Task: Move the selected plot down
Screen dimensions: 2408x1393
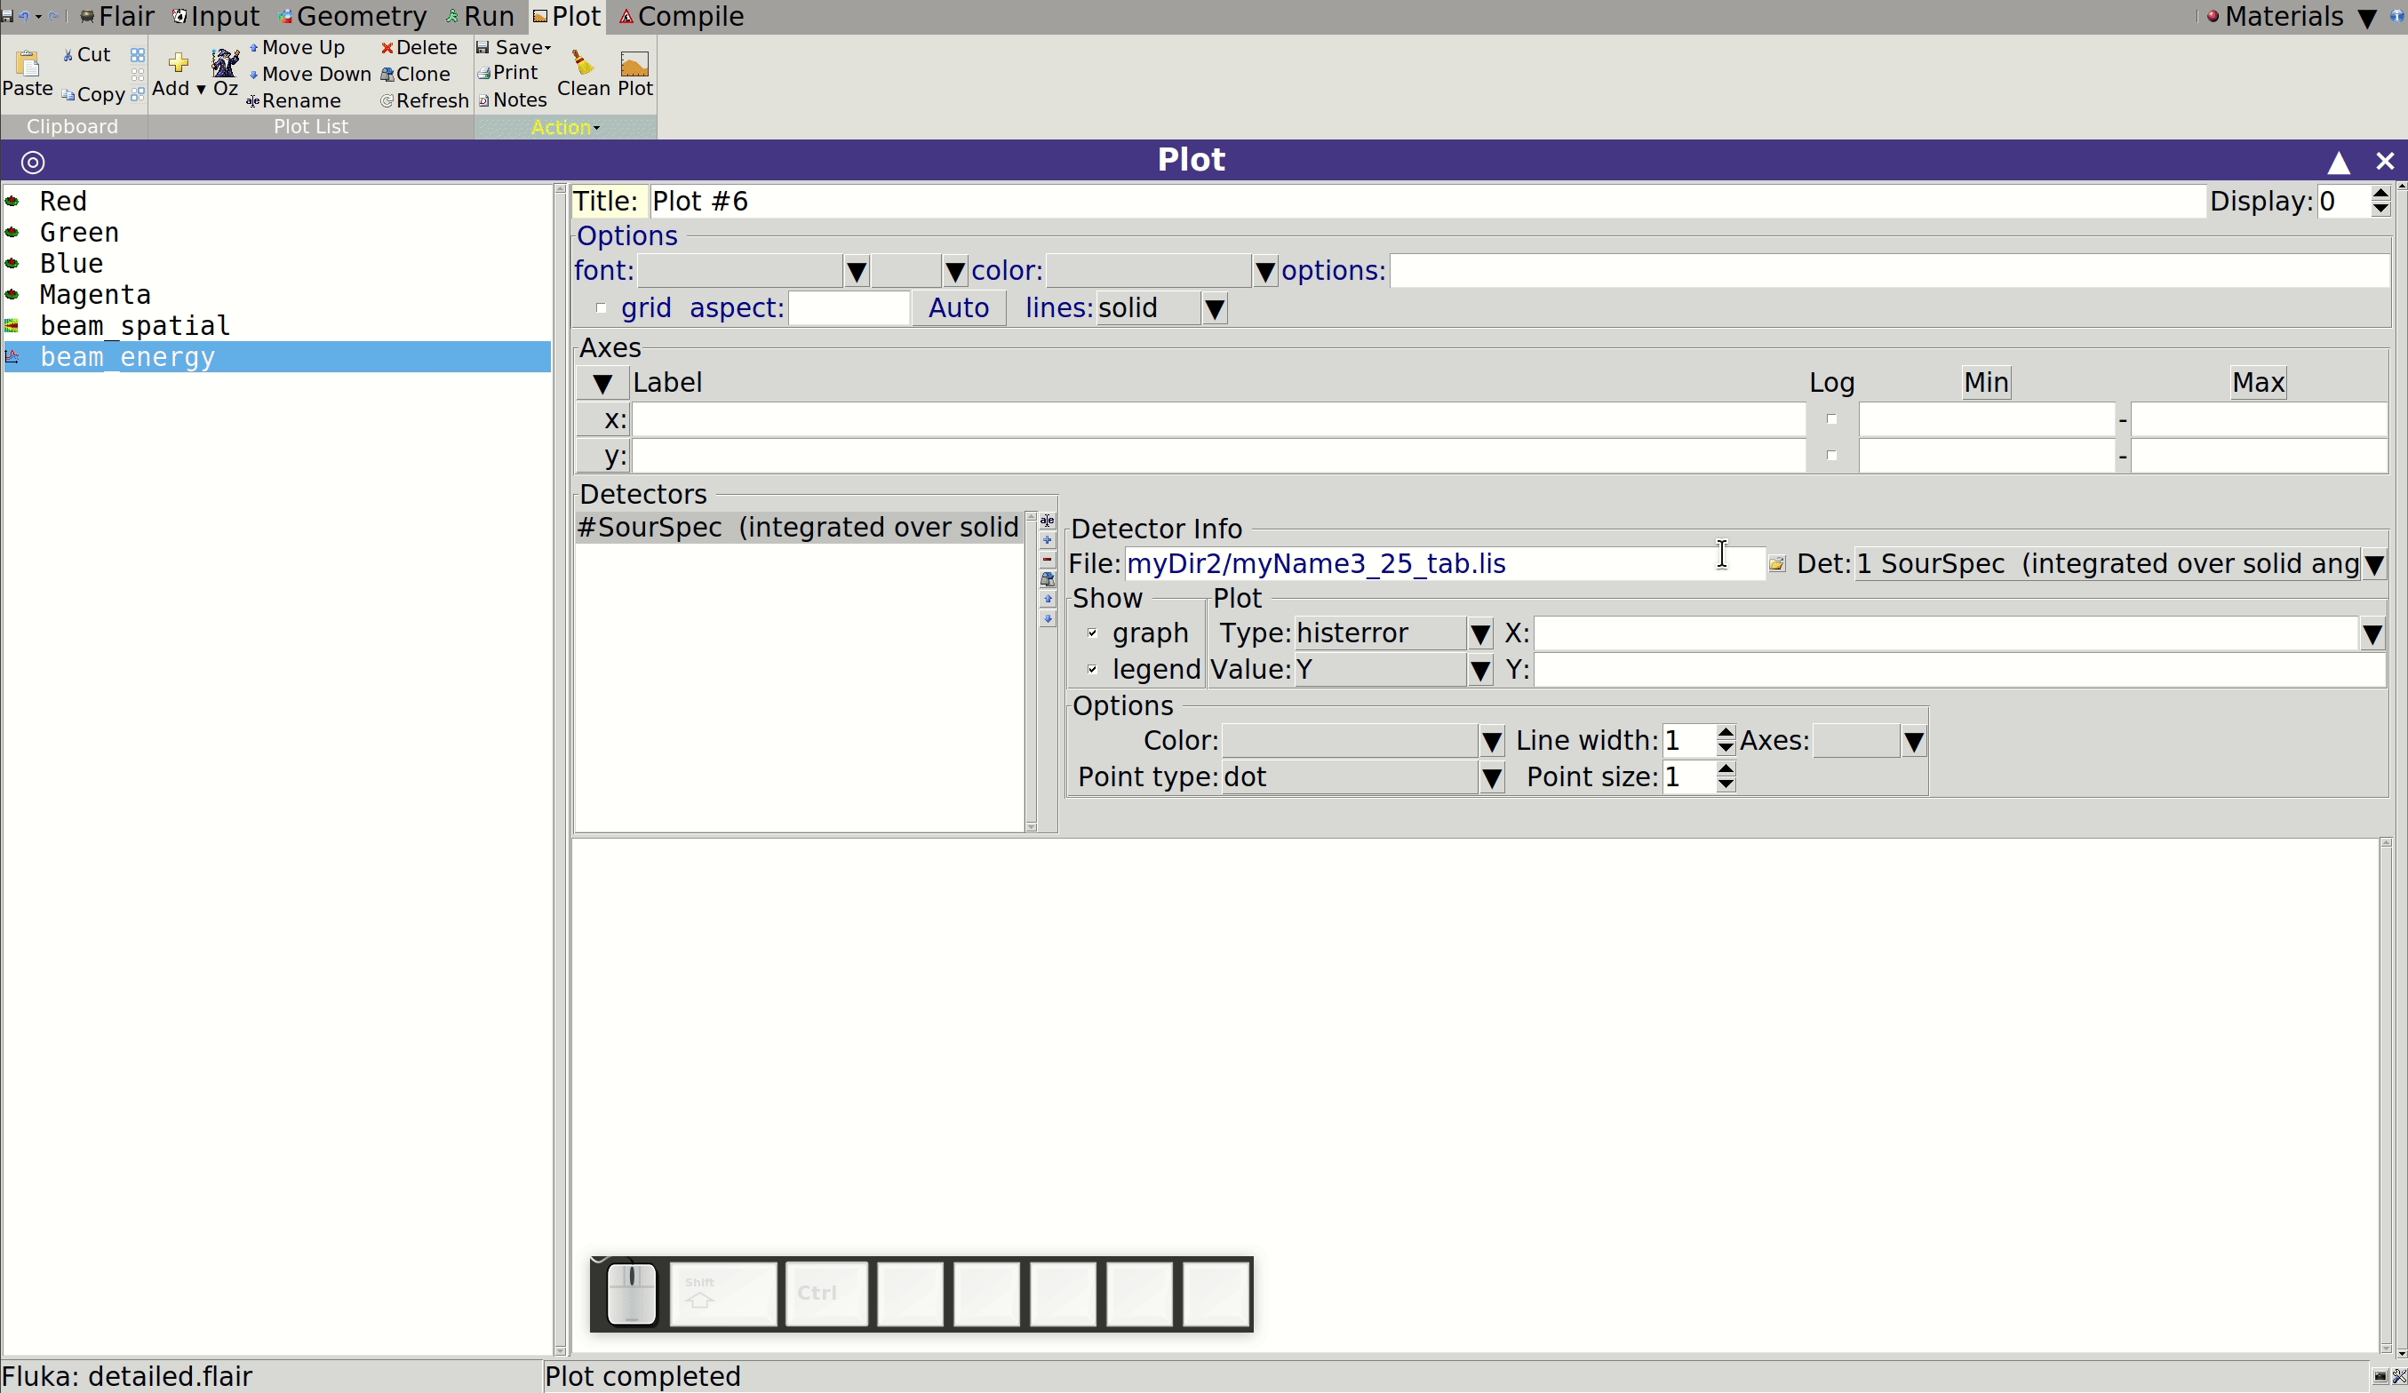Action: pyautogui.click(x=309, y=75)
